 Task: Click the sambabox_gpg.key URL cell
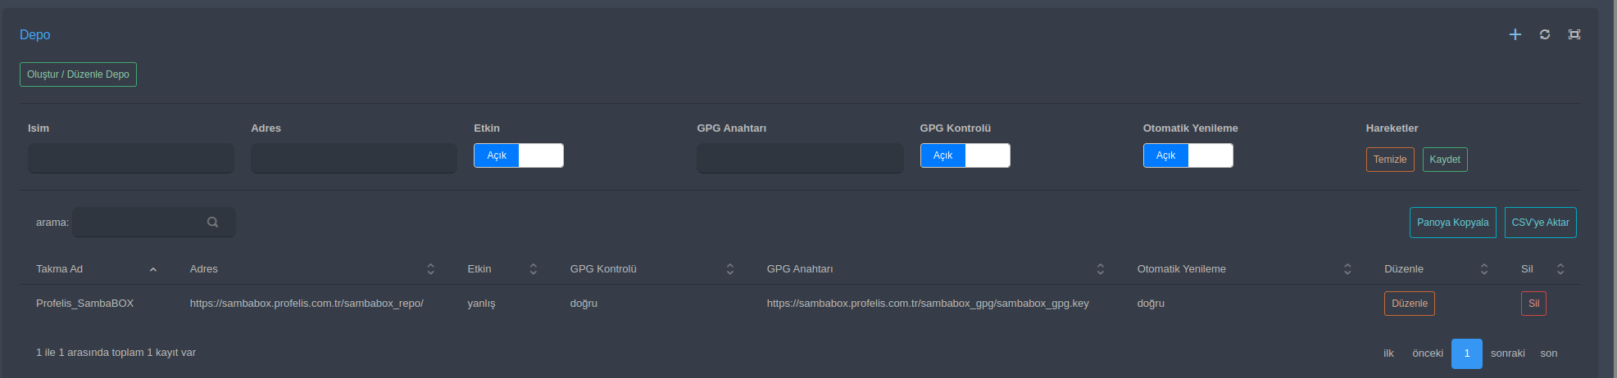pyautogui.click(x=928, y=304)
